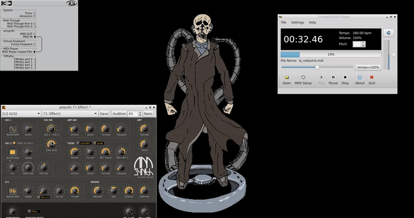The height and width of the screenshot is (218, 414).
Task: Pause the MIDI playback
Action: 333,80
